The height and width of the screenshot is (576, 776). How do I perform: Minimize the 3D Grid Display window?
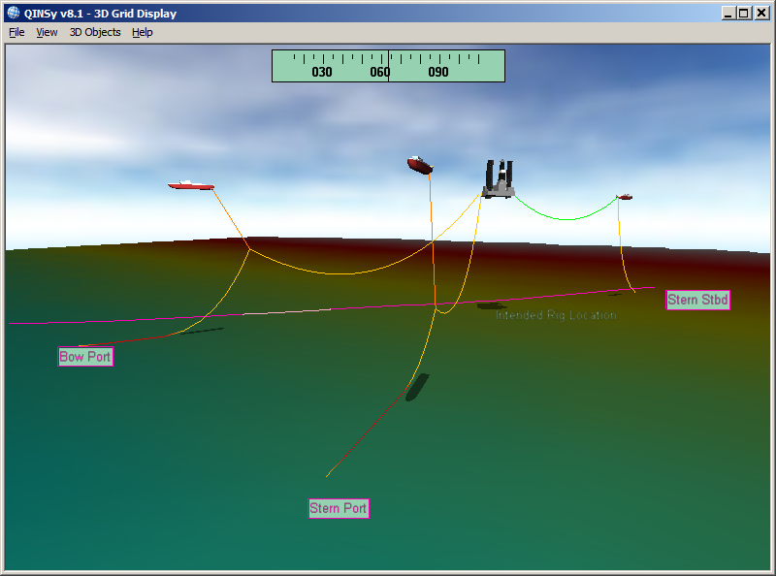(x=728, y=14)
